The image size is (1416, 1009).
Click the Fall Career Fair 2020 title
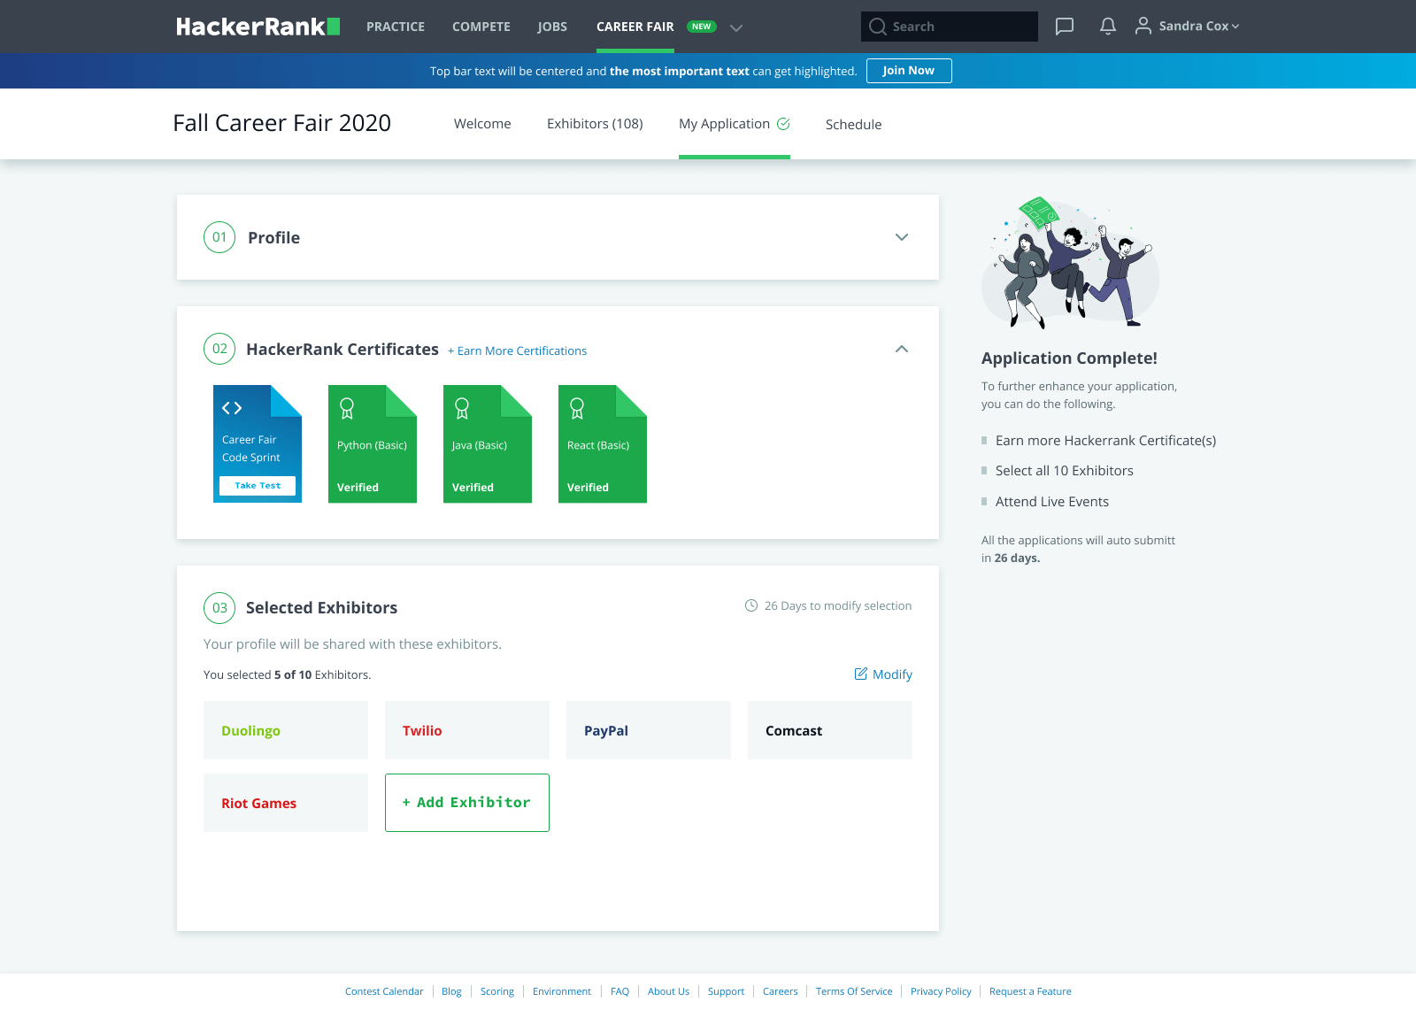click(x=281, y=123)
